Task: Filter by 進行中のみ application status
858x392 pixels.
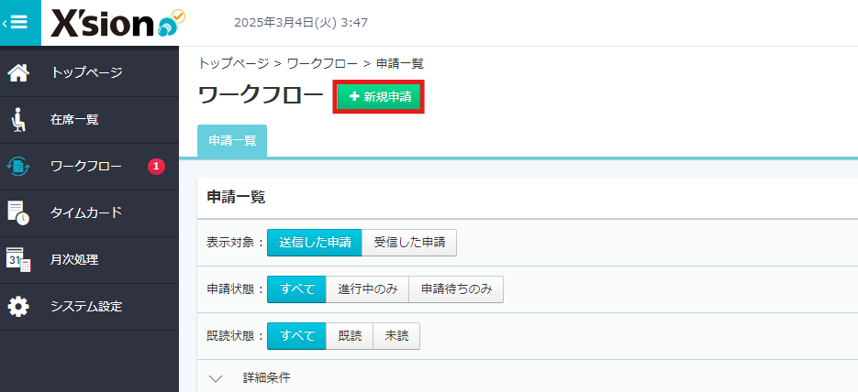Action: pos(367,289)
